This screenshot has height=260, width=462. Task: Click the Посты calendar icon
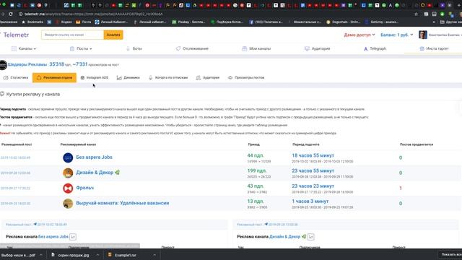[72, 48]
